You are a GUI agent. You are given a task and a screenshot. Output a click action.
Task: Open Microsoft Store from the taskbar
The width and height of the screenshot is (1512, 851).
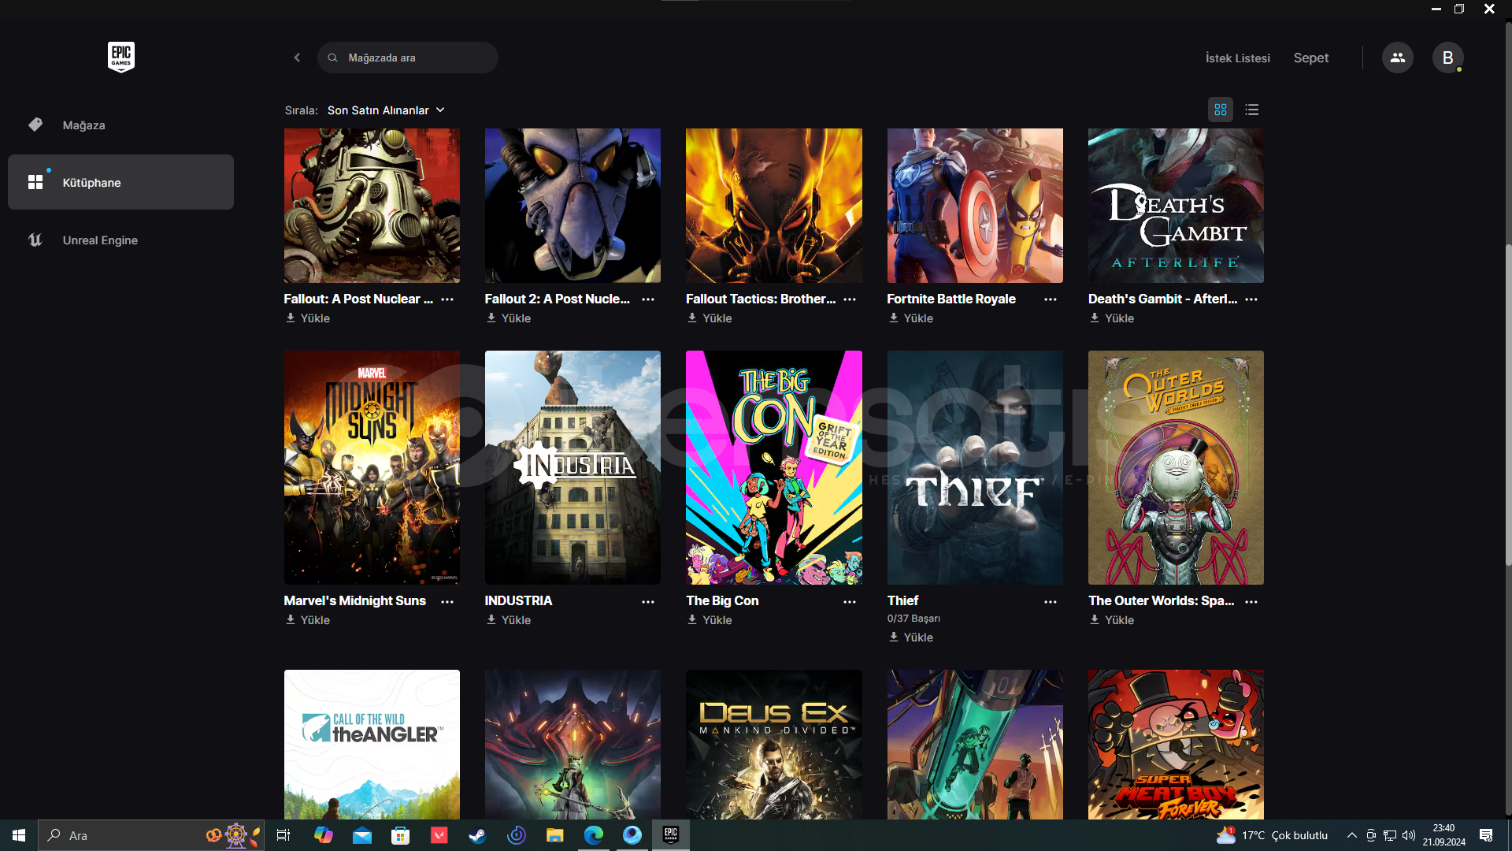click(x=401, y=835)
